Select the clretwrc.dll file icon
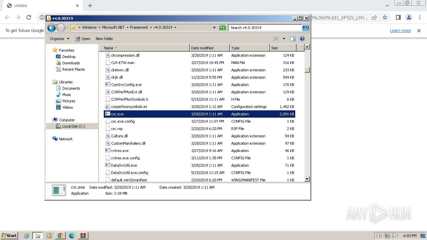Viewport: 427px width, 240px height. click(108, 70)
